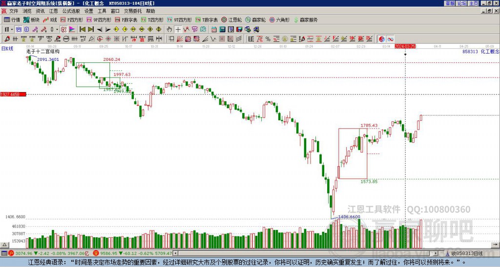Viewport: 500px width, 267px height.
Task: Click the 1785.43 high price label
Action: click(369, 125)
